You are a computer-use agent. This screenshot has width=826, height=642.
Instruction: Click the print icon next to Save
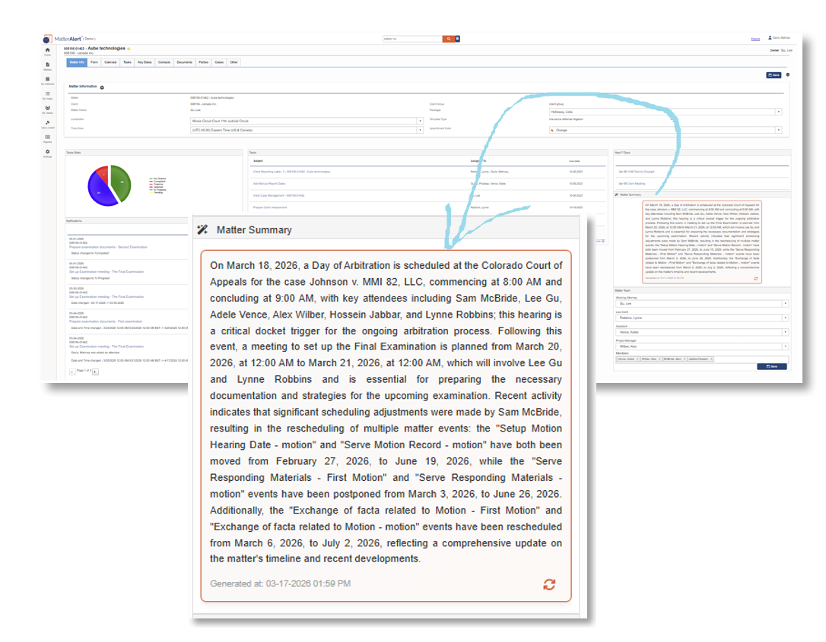(788, 74)
